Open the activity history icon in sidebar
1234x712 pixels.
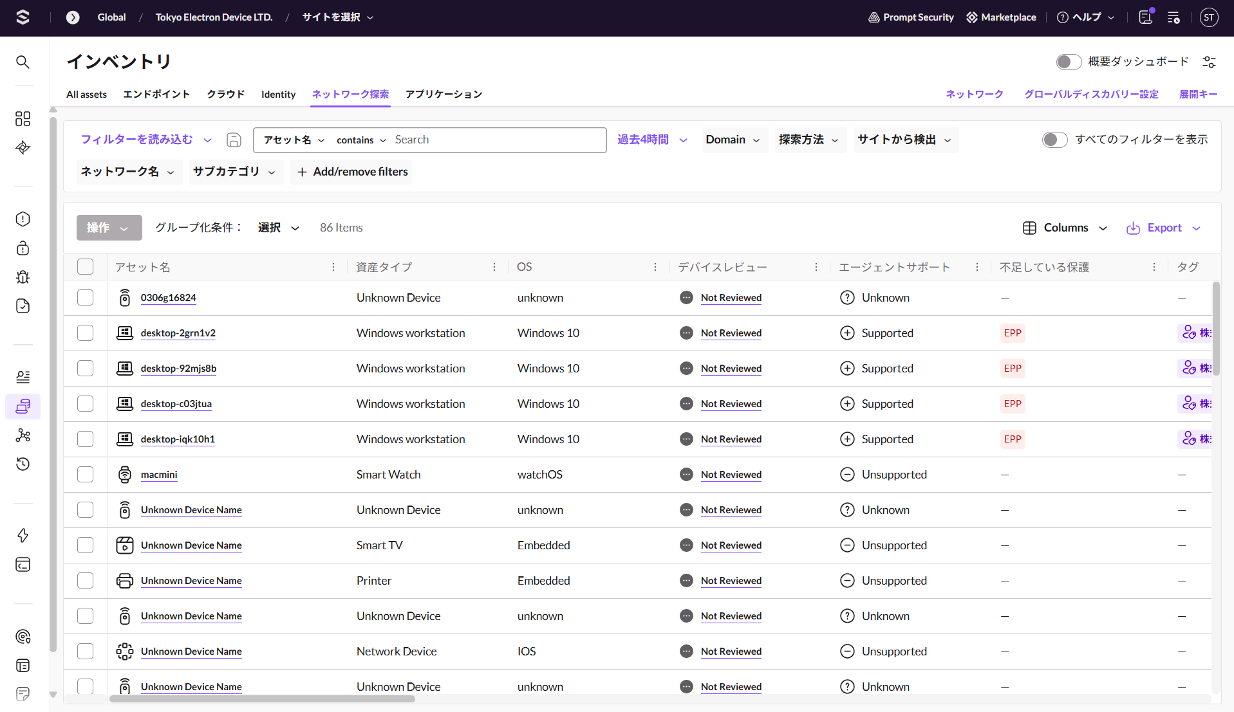[x=23, y=464]
